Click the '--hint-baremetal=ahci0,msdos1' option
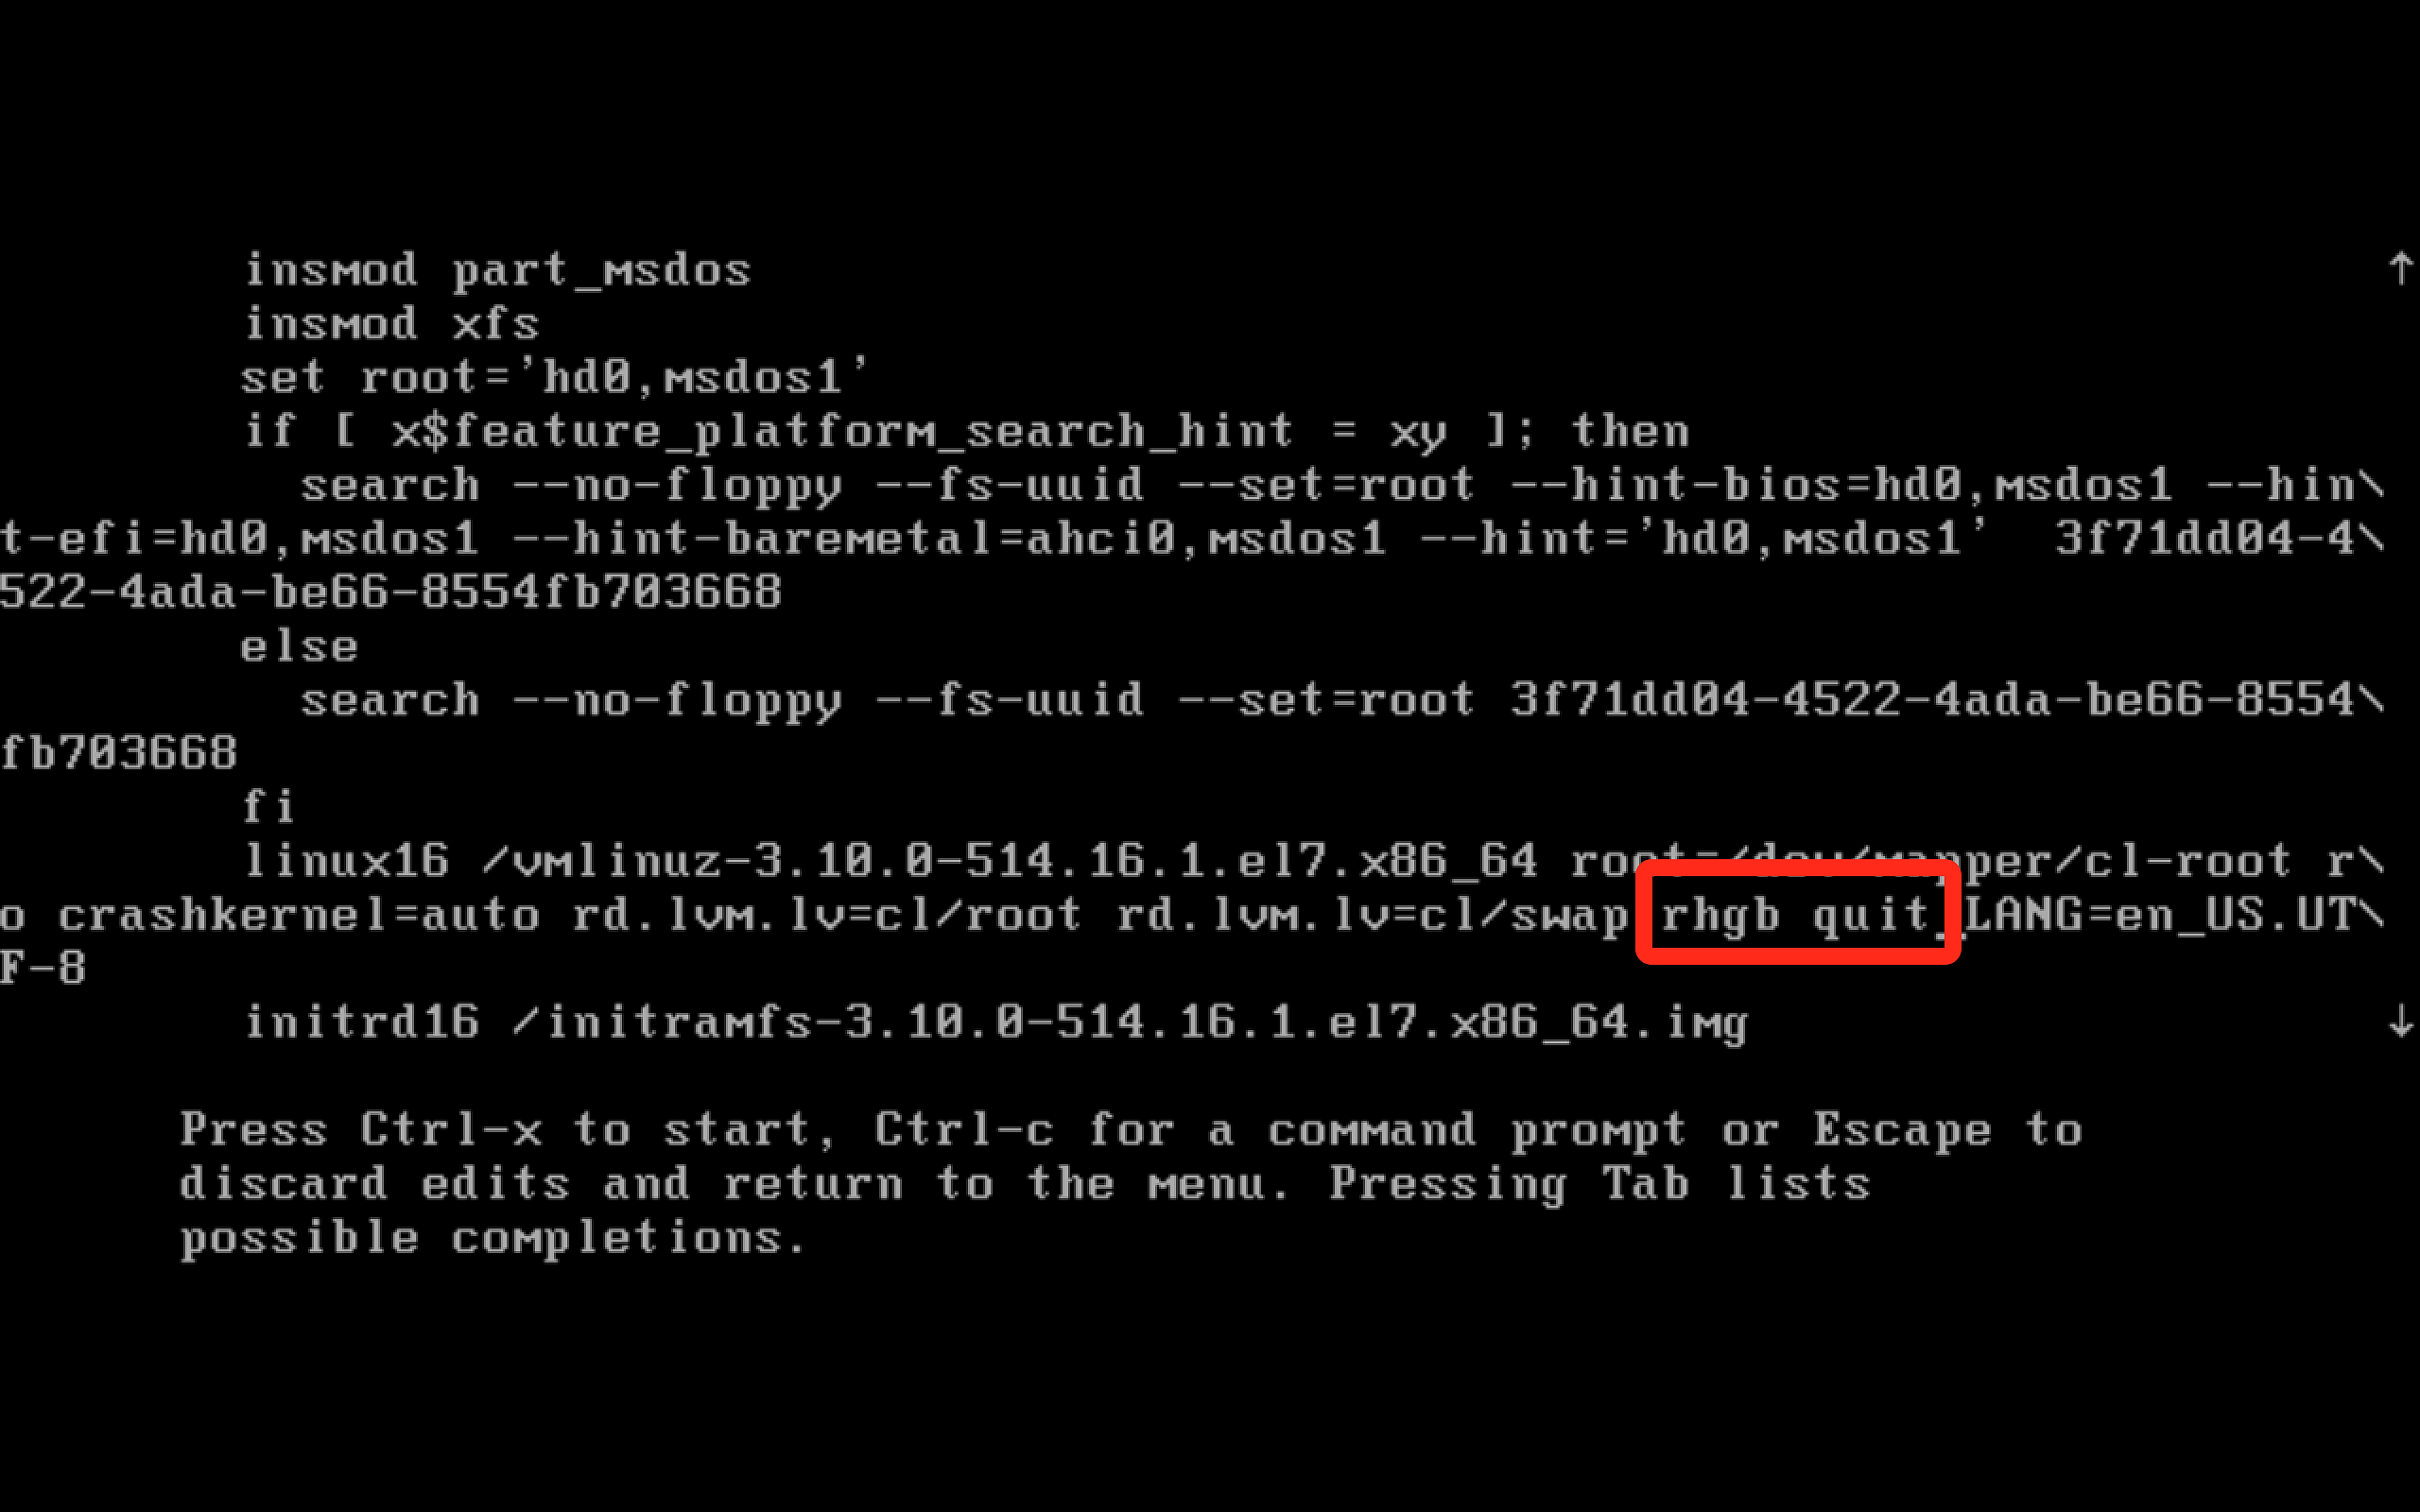The width and height of the screenshot is (2420, 1512). [948, 539]
